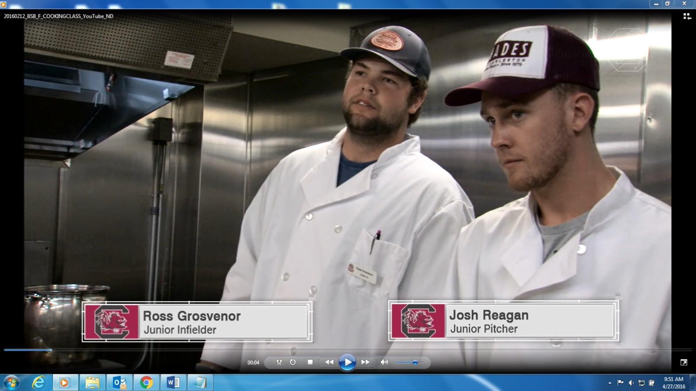Open Microsoft Word from the taskbar
The image size is (696, 391).
[x=173, y=383]
